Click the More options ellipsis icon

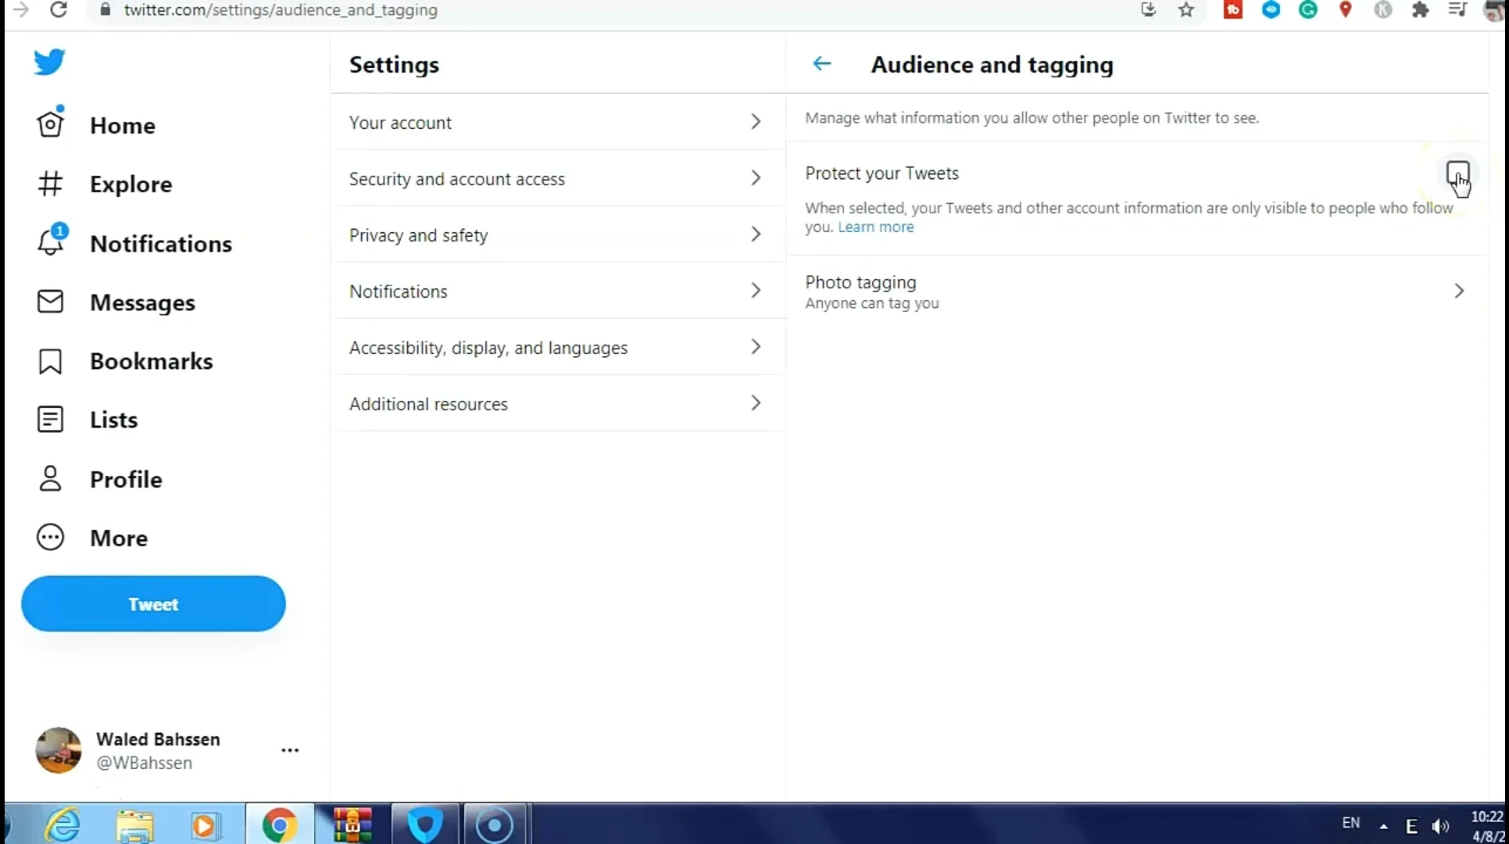point(290,749)
